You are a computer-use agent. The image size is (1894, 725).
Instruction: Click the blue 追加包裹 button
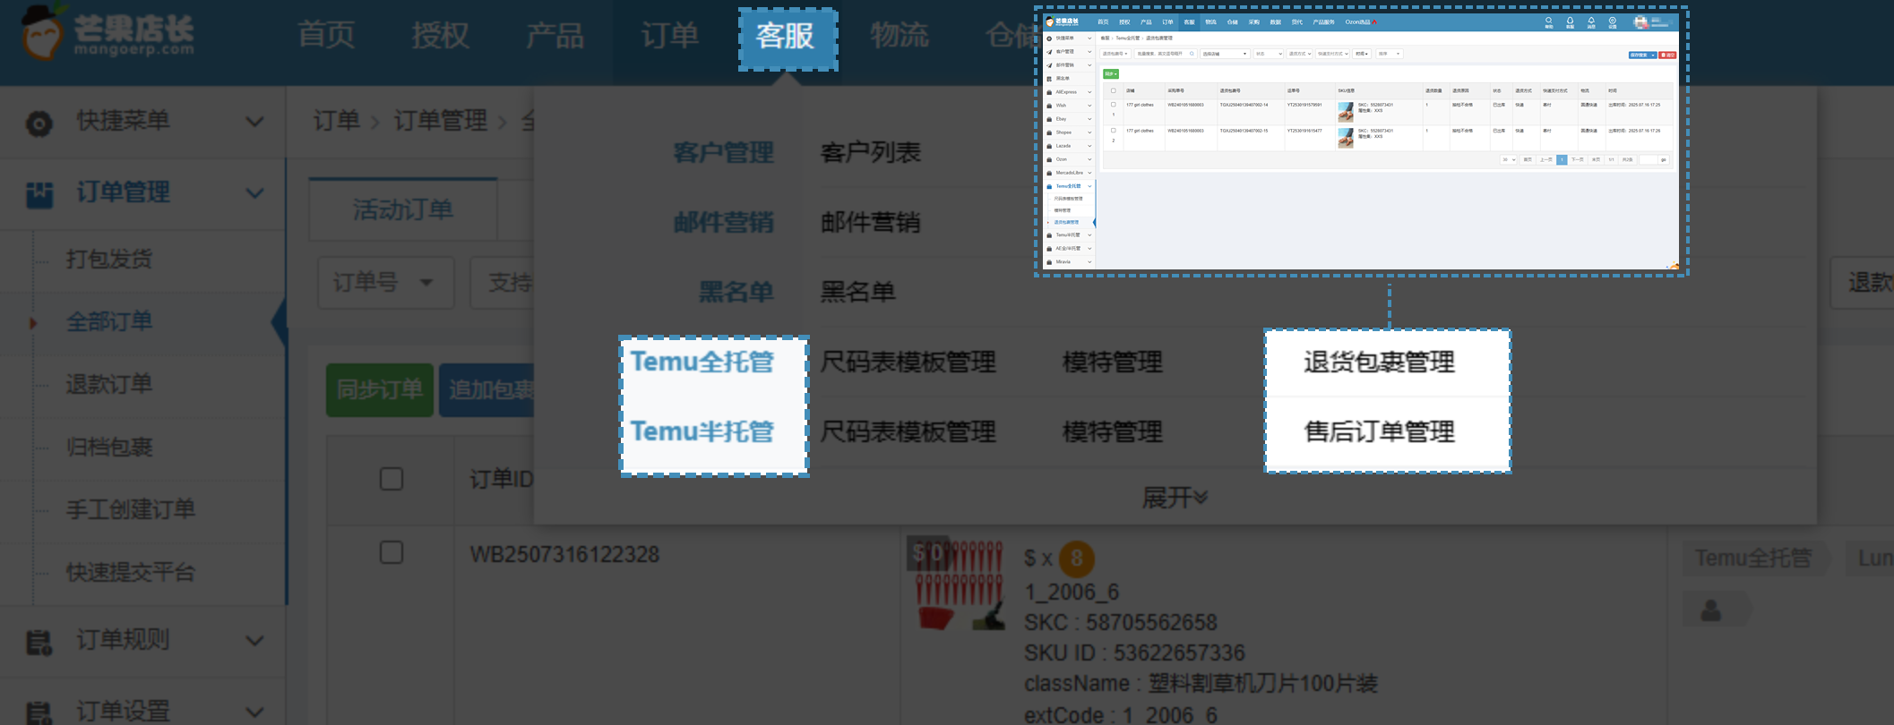coord(486,389)
